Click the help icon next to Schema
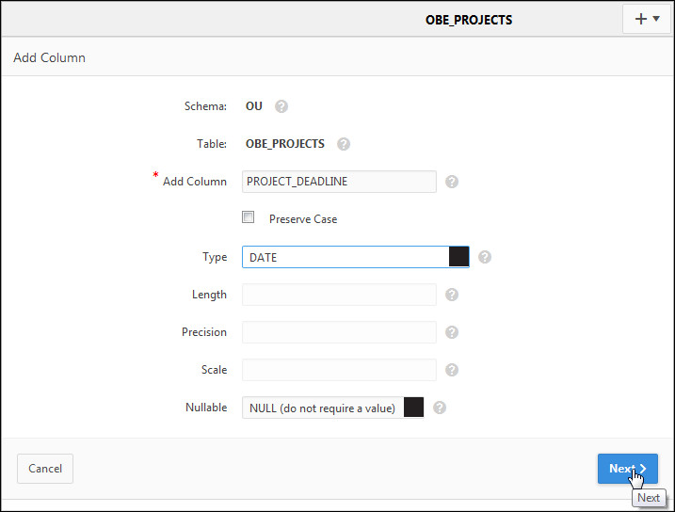The width and height of the screenshot is (675, 512). pyautogui.click(x=281, y=107)
